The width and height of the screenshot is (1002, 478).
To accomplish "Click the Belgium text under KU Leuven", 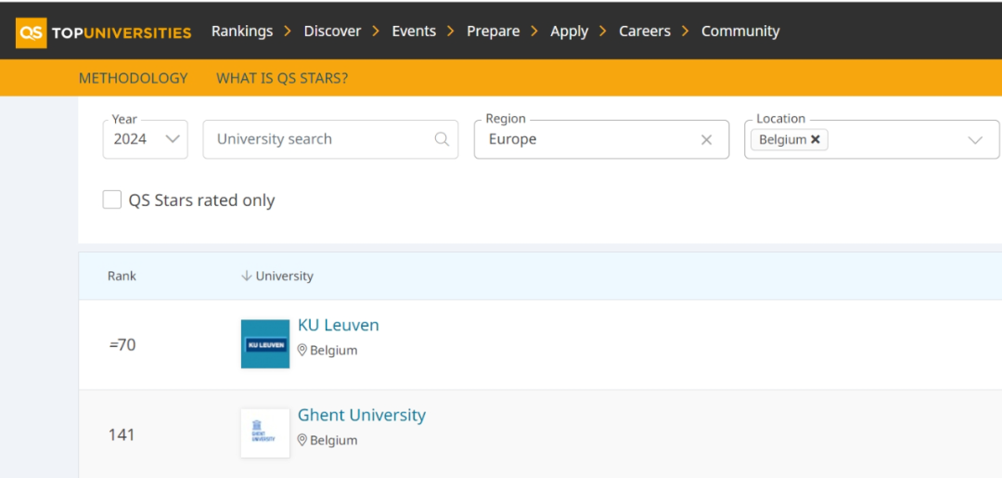I will pos(334,350).
